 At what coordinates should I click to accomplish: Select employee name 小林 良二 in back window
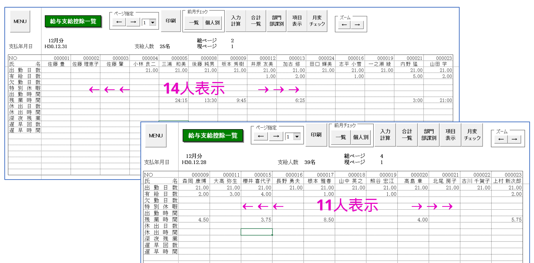144,64
